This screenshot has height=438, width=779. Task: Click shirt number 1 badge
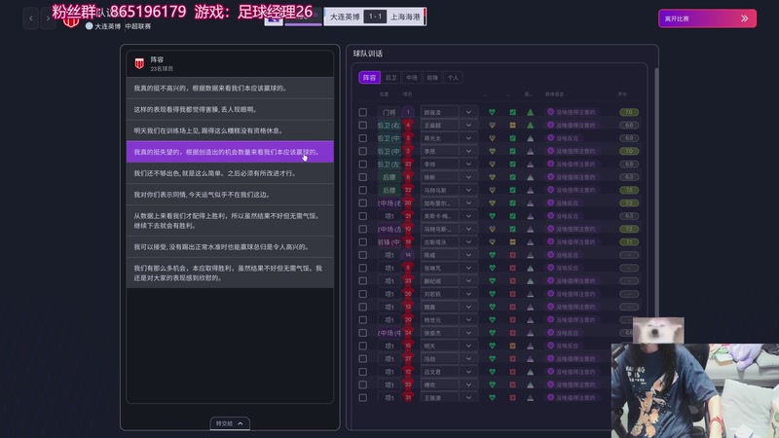click(408, 112)
